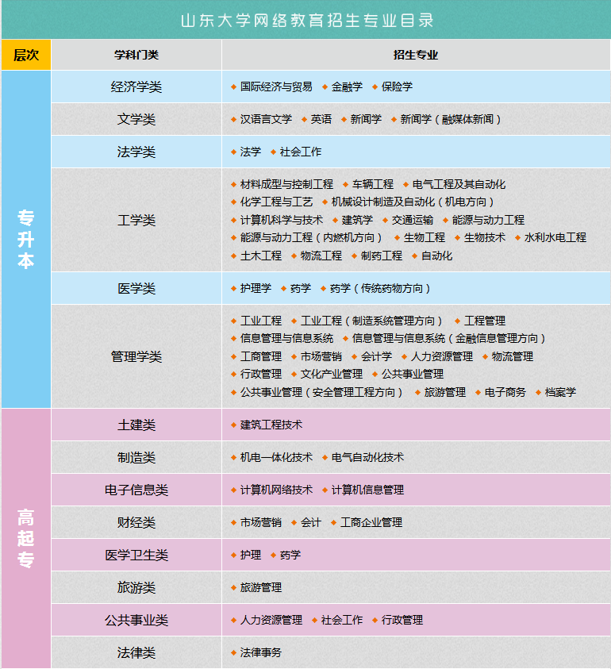
Task: Click 工程管理 major
Action: tap(484, 321)
